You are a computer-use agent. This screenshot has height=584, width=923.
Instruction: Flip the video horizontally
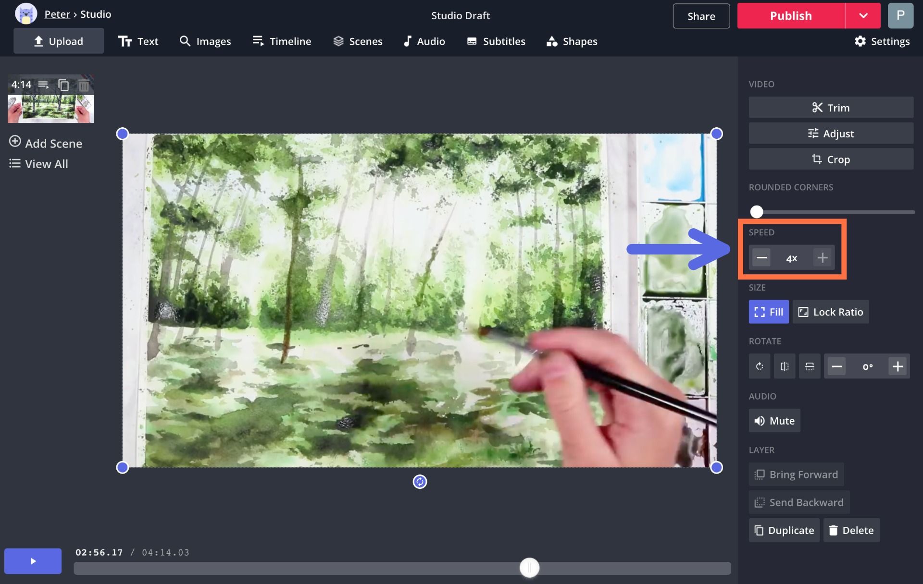click(x=784, y=366)
